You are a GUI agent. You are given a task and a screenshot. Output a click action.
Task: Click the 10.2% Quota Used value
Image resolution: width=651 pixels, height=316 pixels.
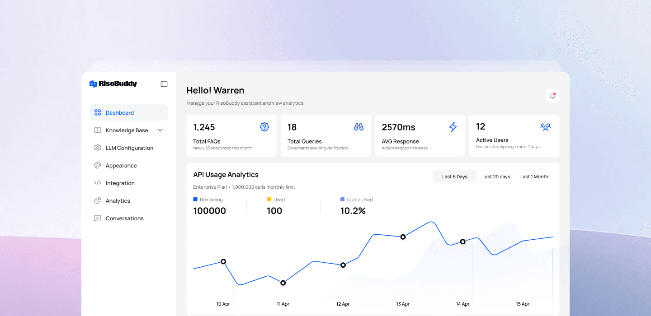(x=353, y=211)
